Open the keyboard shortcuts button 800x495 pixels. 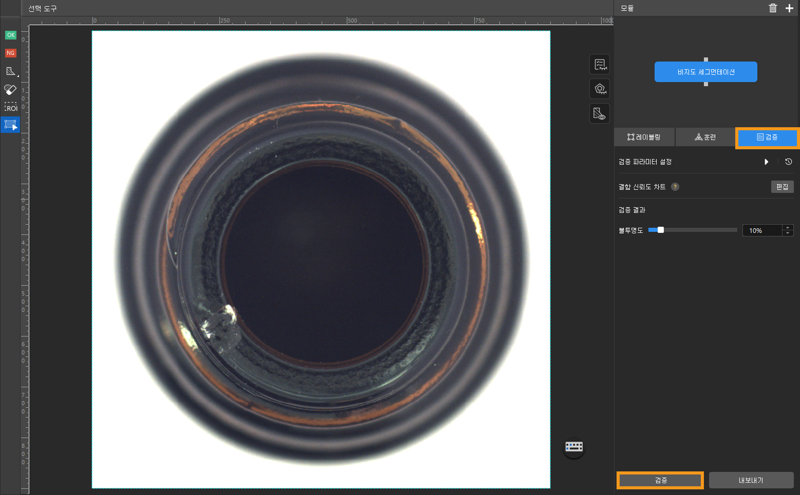click(x=574, y=446)
